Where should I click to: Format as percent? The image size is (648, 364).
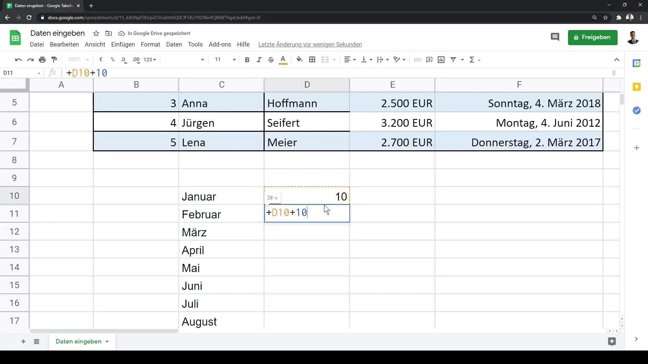112,60
